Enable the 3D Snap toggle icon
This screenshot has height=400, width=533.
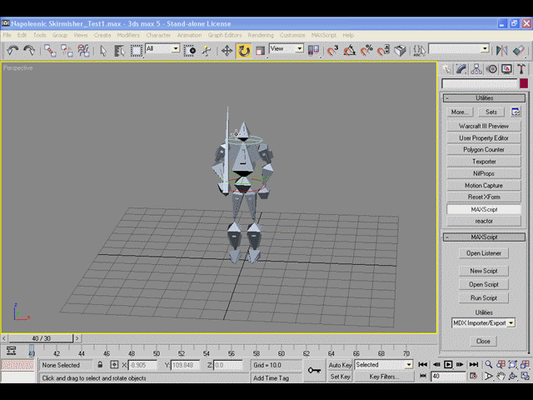(332, 51)
